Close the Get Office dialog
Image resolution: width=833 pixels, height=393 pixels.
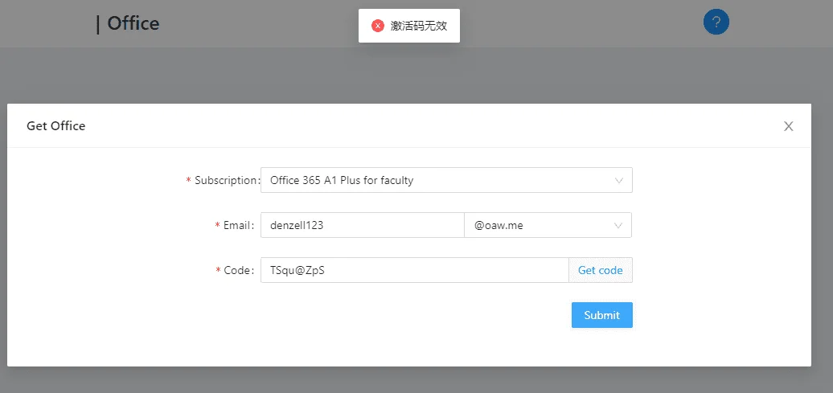coord(788,126)
